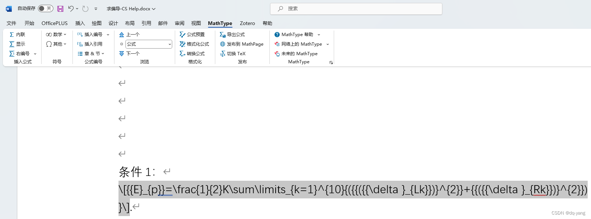
Task: Switch to the 布局 tab
Action: click(x=130, y=23)
